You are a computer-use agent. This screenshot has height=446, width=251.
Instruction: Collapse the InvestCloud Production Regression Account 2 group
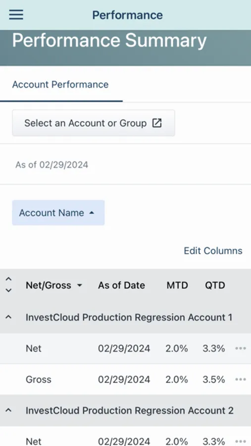point(9,410)
